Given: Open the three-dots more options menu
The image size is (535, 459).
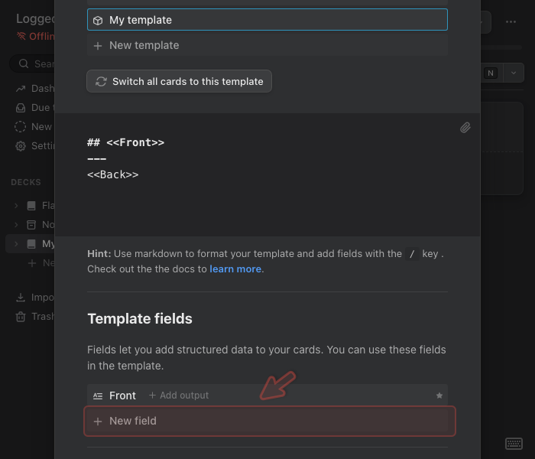Looking at the screenshot, I should click(x=511, y=21).
